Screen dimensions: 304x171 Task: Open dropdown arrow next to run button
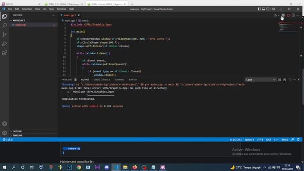coord(279,15)
